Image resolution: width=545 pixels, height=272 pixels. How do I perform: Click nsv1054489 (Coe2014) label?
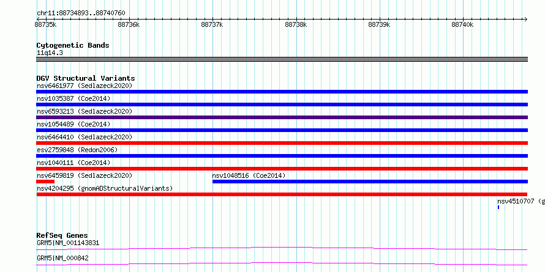(73, 124)
